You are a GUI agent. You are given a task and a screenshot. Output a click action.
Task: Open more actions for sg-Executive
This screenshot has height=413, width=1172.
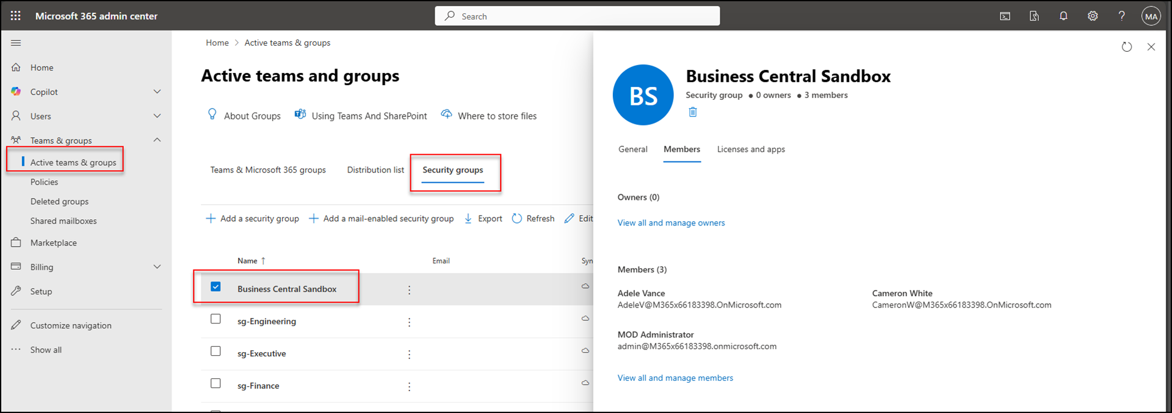click(409, 355)
